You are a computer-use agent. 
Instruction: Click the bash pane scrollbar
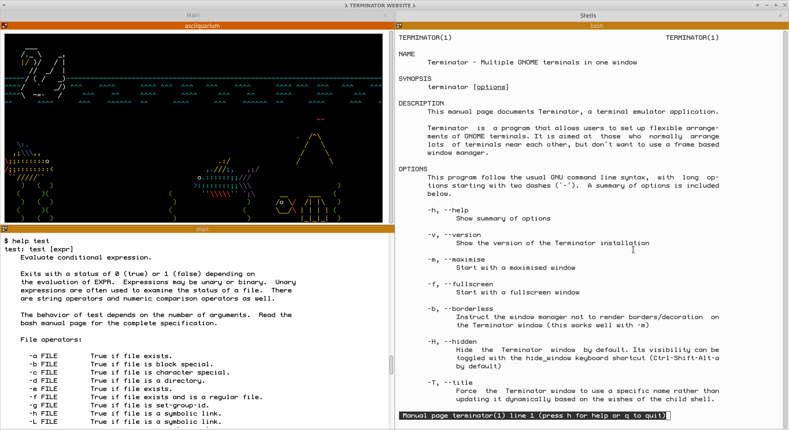pos(786,230)
